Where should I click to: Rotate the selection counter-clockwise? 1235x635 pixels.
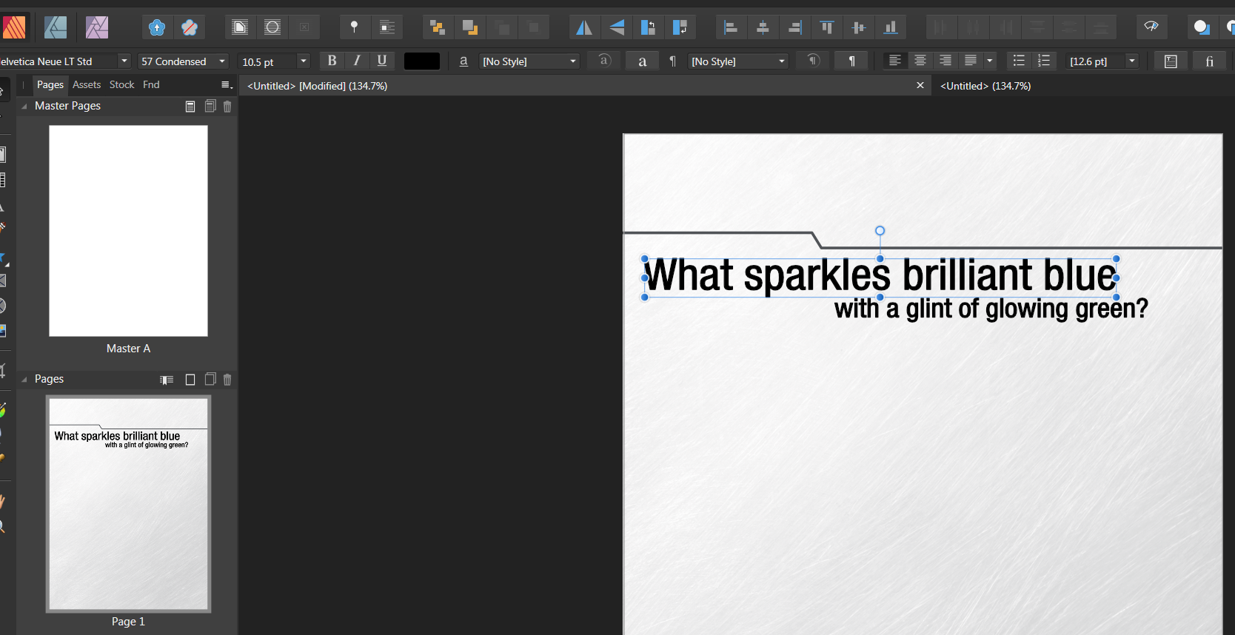point(648,27)
